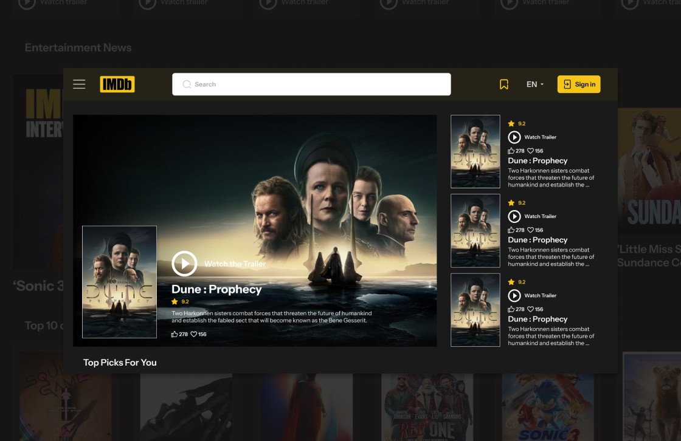The image size is (681, 441).
Task: Open the middle side card's Dune poster
Action: click(475, 230)
